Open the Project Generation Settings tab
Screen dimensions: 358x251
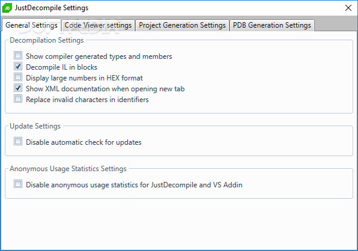pos(182,25)
